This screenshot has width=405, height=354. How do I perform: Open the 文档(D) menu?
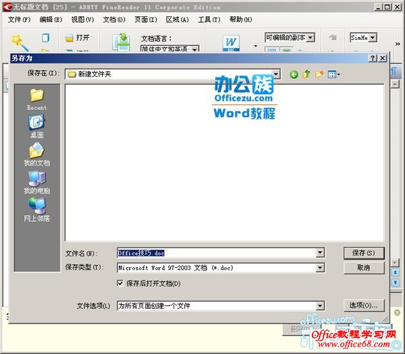tap(114, 20)
